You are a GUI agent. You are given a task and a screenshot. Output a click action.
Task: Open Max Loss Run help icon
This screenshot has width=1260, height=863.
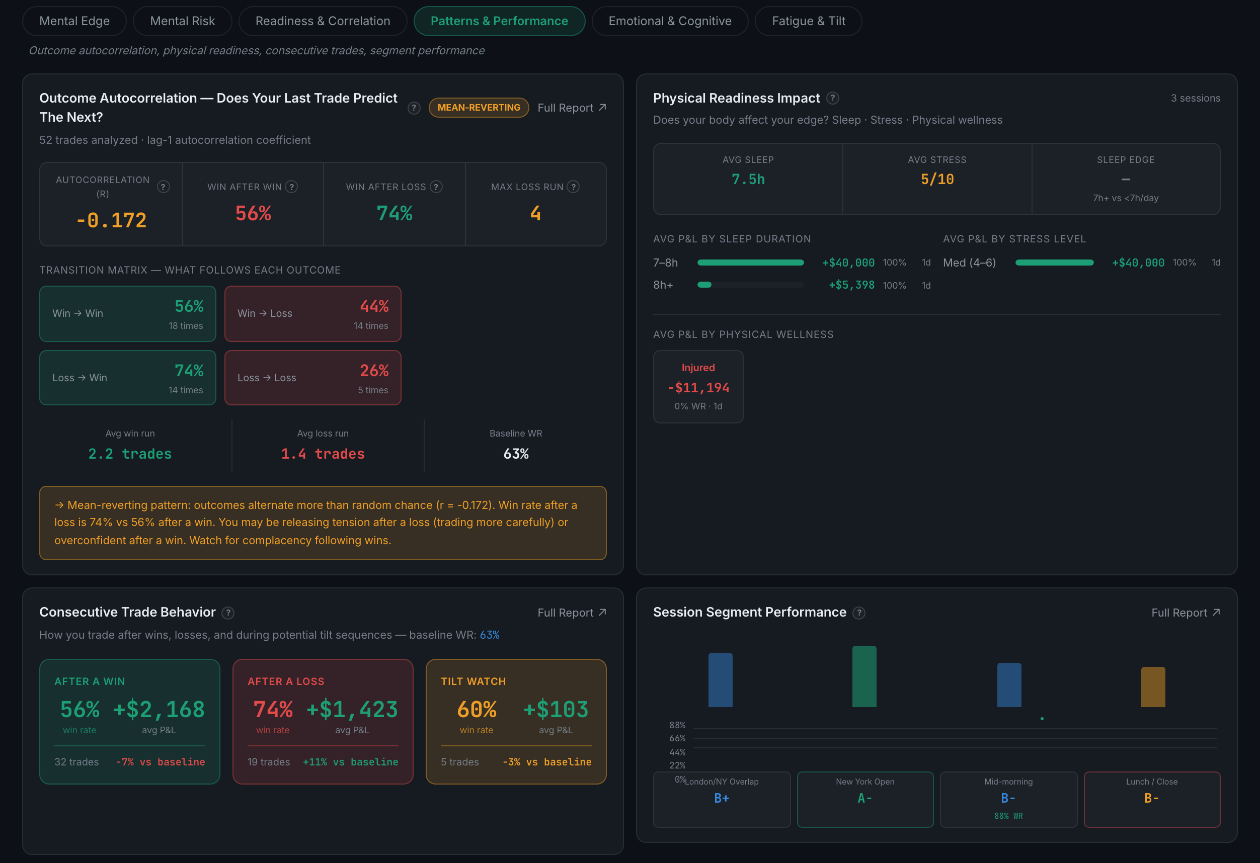pyautogui.click(x=573, y=187)
